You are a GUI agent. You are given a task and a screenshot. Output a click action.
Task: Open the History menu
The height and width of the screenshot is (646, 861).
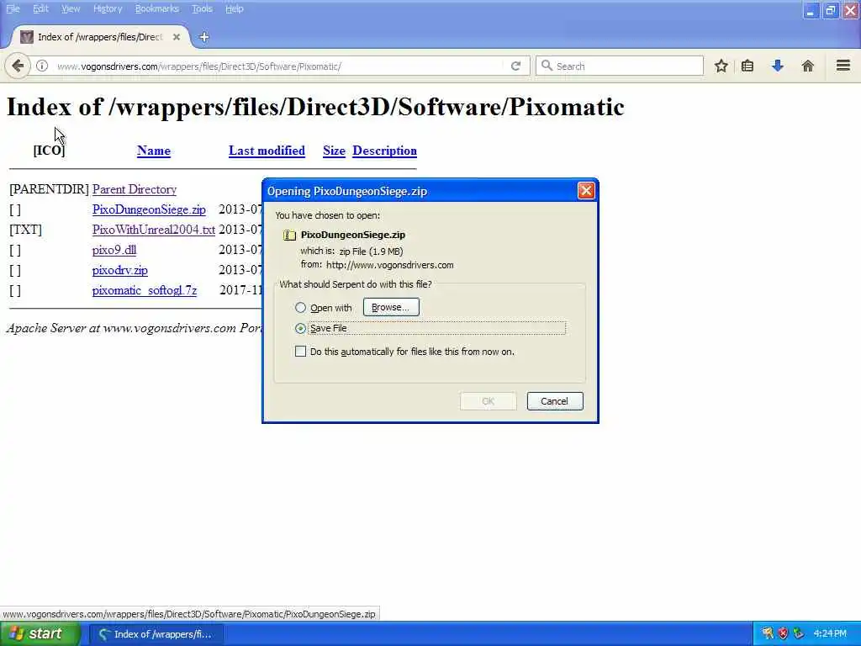tap(108, 8)
